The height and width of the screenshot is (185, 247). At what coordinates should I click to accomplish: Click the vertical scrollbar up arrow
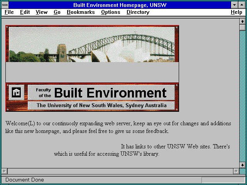pyautogui.click(x=242, y=22)
